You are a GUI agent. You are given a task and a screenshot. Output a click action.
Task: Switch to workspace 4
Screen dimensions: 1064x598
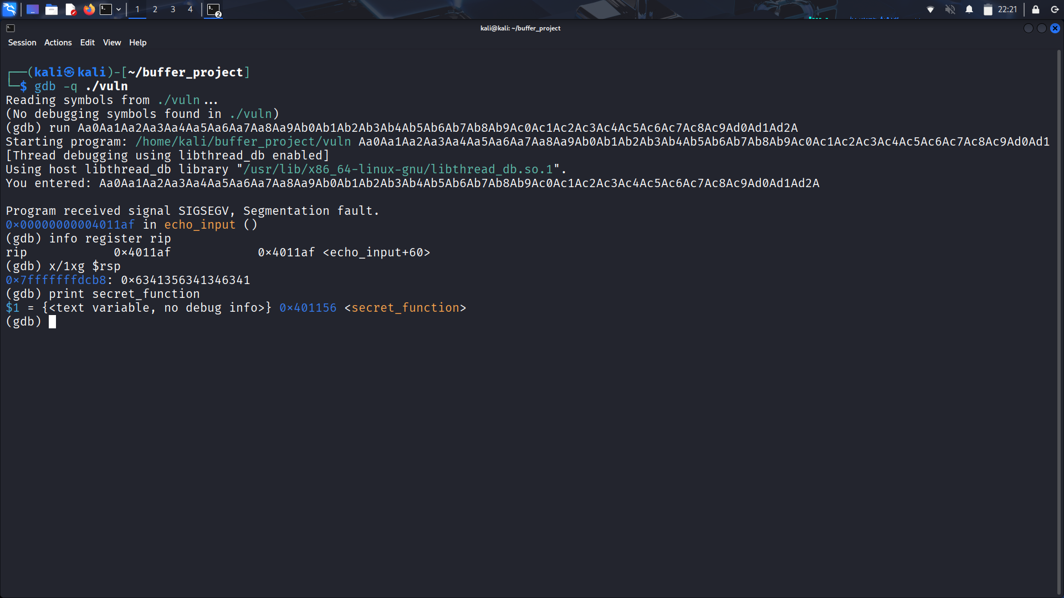[190, 9]
